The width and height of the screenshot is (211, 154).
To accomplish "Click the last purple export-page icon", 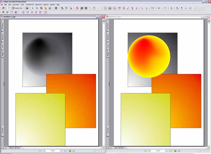I will point(45,12).
